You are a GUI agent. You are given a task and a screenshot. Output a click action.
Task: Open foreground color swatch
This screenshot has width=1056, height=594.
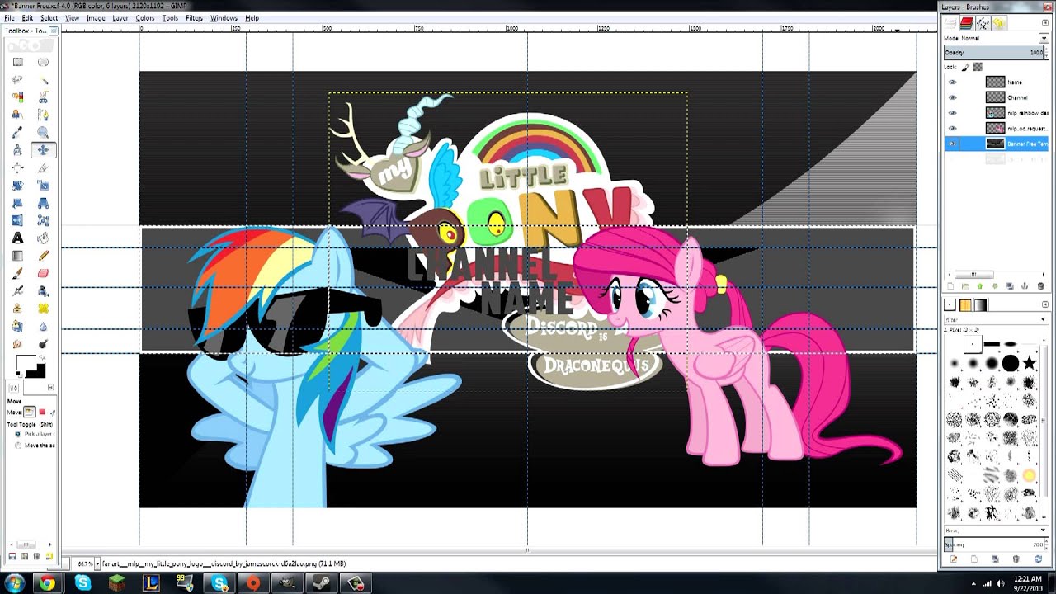pyautogui.click(x=25, y=365)
